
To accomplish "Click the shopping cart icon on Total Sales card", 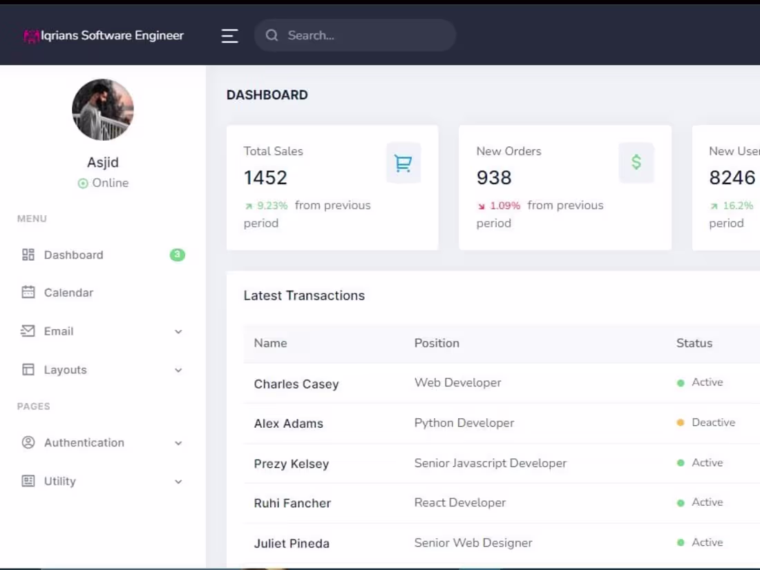I will (402, 163).
